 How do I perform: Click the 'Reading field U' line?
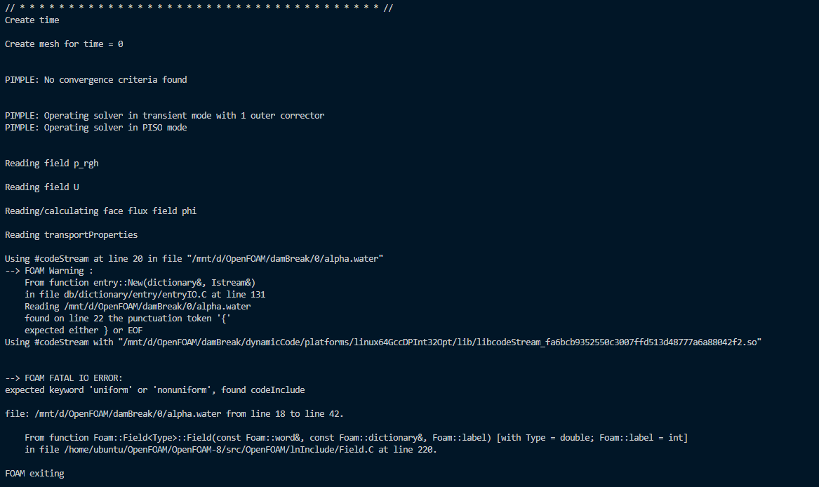pyautogui.click(x=42, y=187)
